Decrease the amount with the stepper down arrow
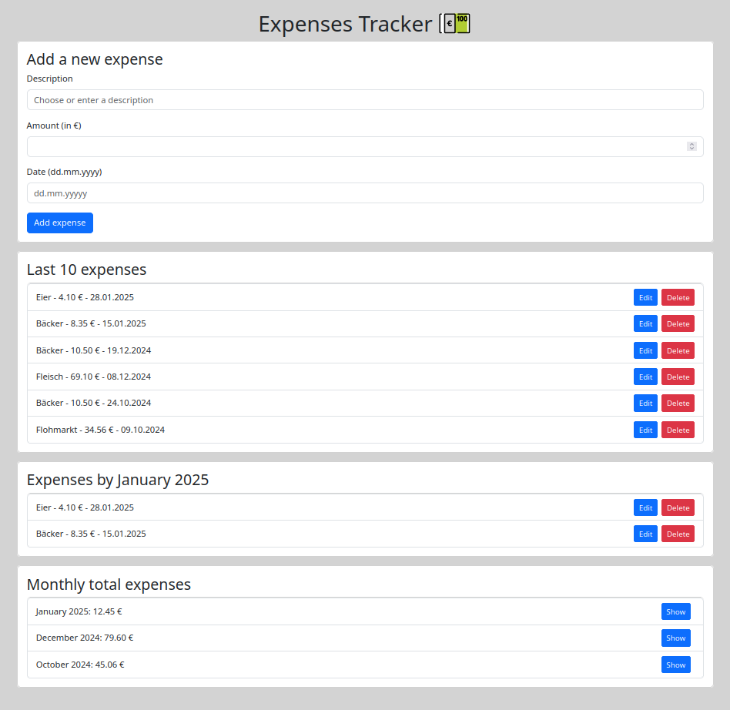The height and width of the screenshot is (710, 730). click(x=692, y=149)
